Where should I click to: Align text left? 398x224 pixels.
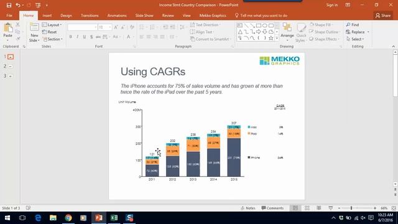(x=142, y=37)
